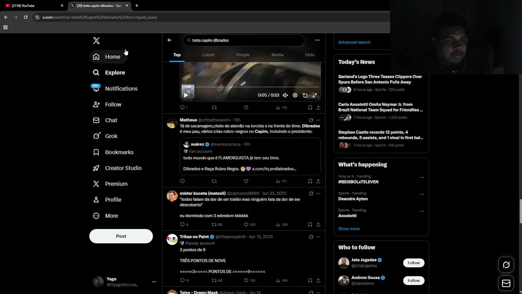
Task: Open video settings gear
Action: click(x=295, y=95)
